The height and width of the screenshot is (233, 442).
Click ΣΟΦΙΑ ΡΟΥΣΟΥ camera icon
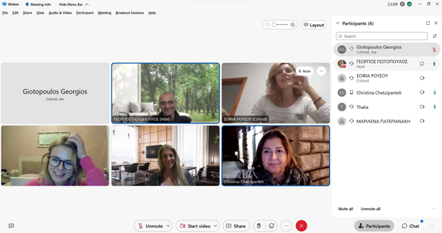click(x=422, y=78)
